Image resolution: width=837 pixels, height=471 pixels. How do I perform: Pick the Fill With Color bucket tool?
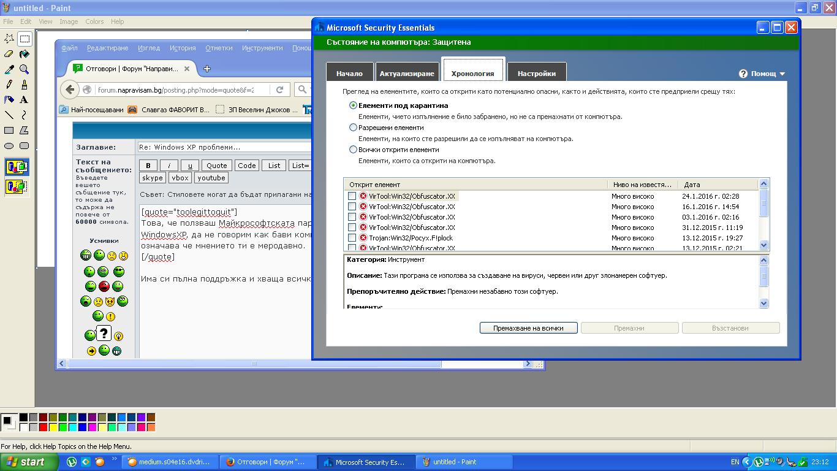coord(24,54)
